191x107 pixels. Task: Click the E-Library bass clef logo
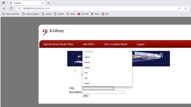pyautogui.click(x=45, y=32)
